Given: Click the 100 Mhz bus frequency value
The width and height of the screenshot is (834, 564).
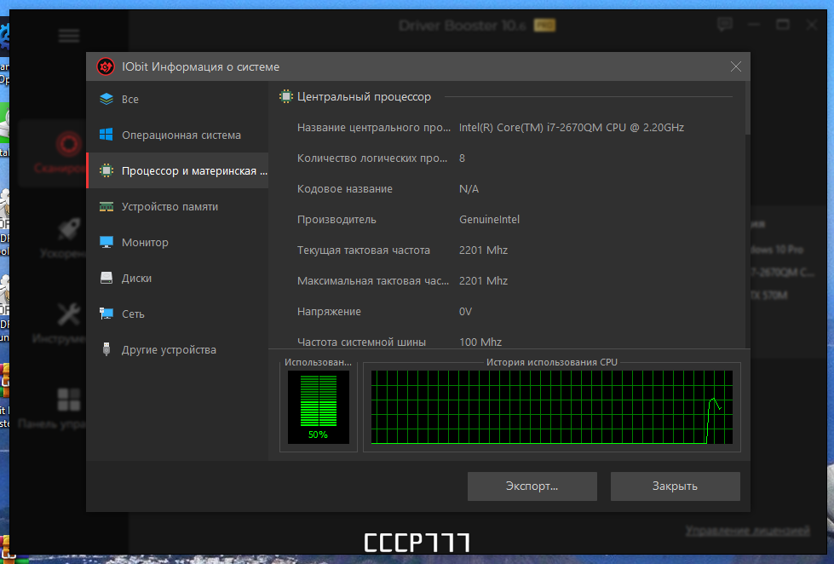Looking at the screenshot, I should click(x=480, y=342).
